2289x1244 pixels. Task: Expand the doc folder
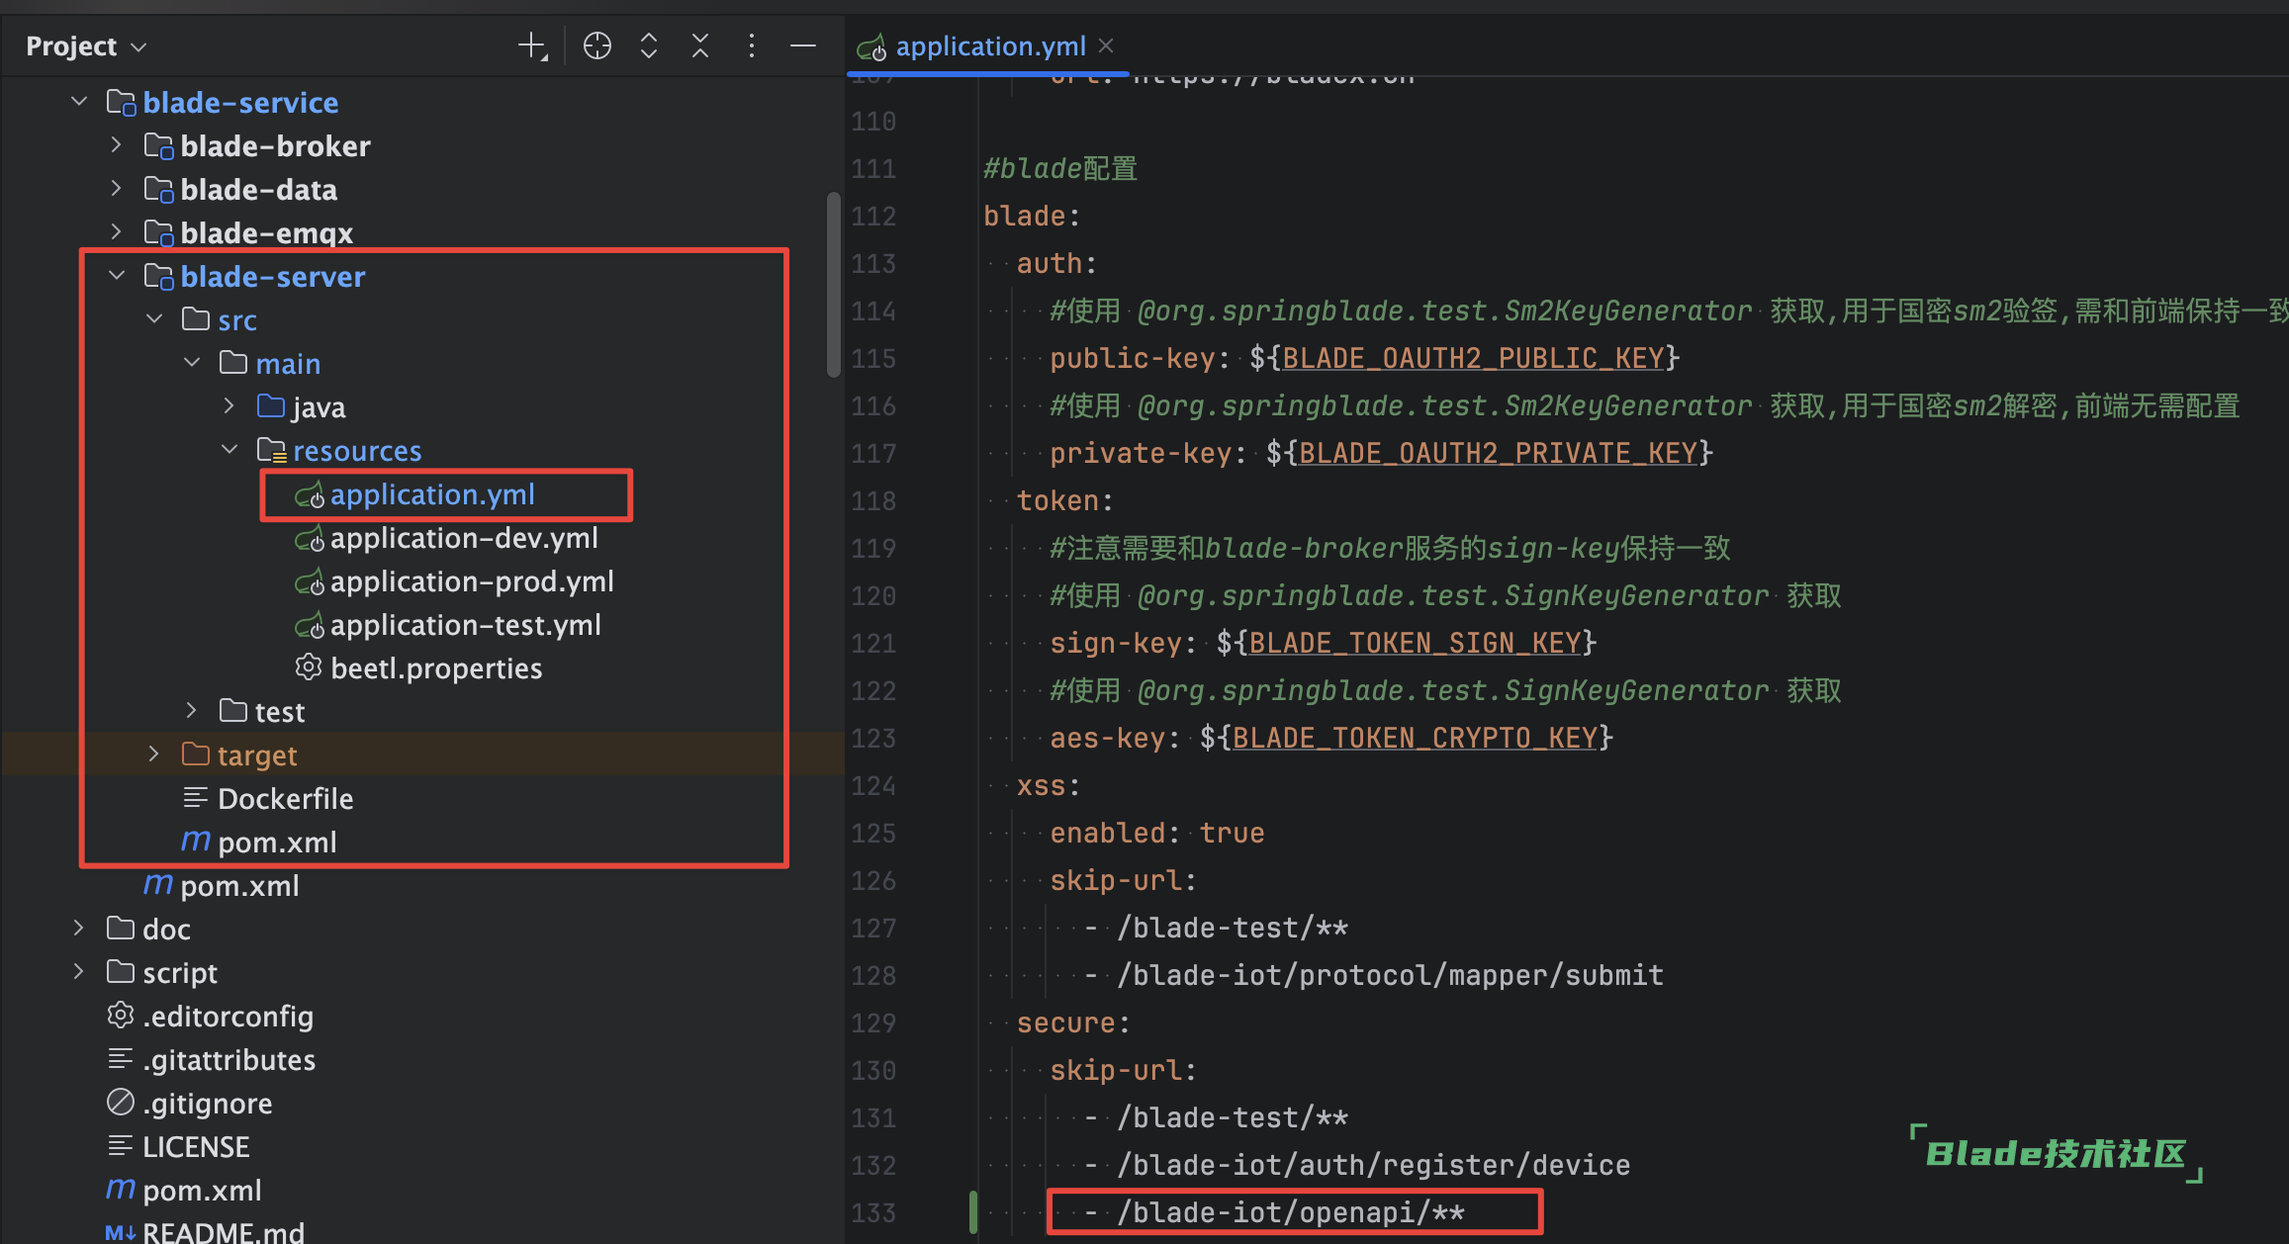point(79,929)
